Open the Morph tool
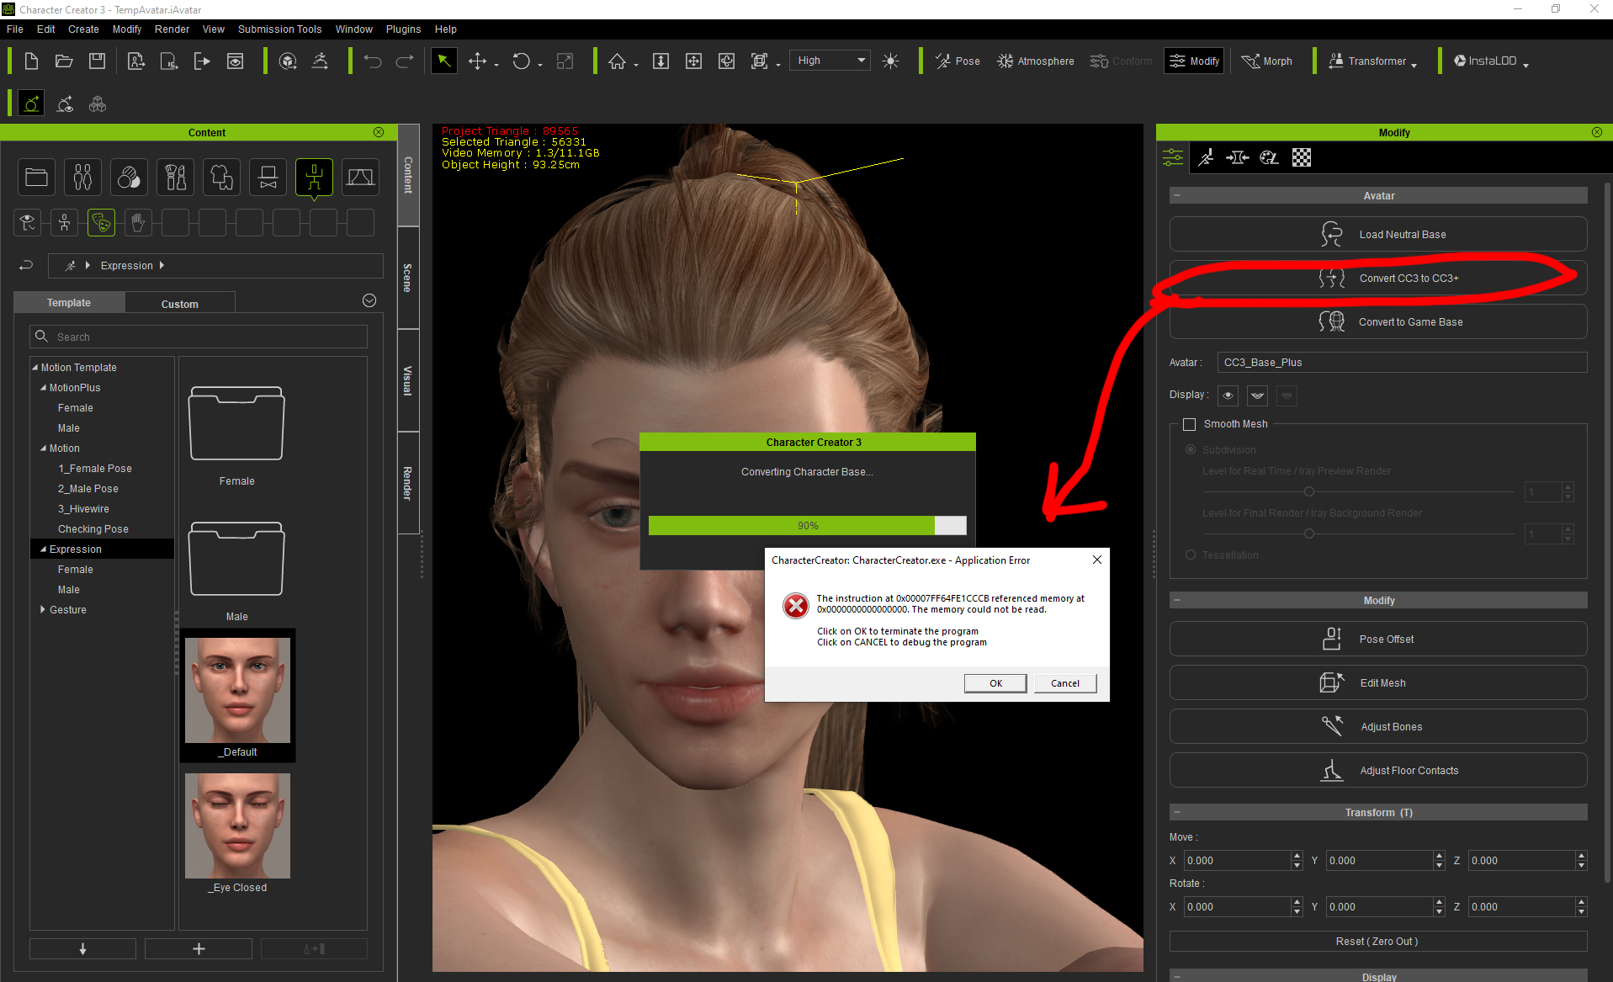This screenshot has width=1613, height=982. tap(1267, 61)
